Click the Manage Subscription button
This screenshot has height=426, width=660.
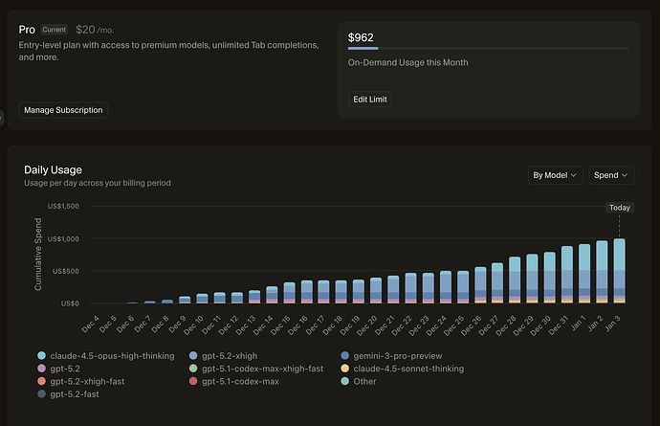point(63,110)
